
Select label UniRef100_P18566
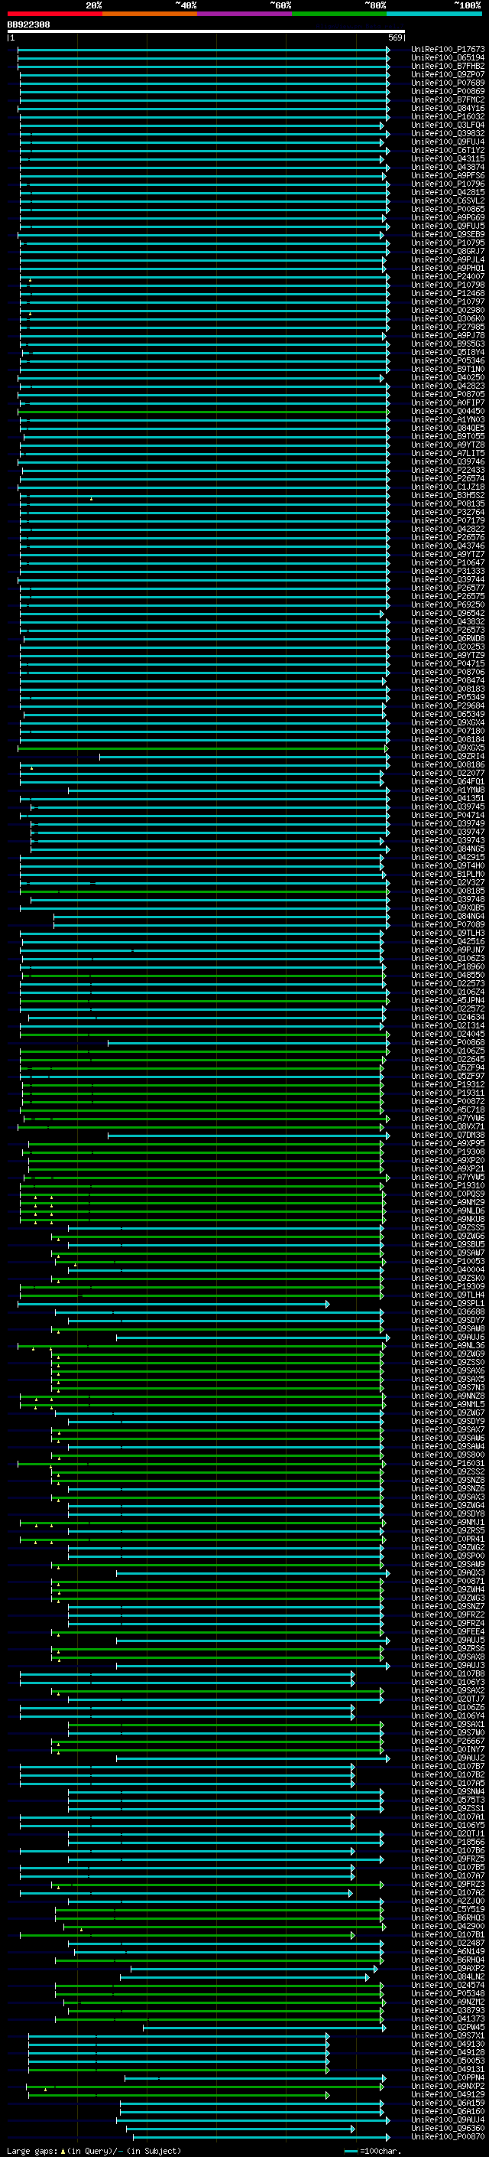coord(448,1841)
